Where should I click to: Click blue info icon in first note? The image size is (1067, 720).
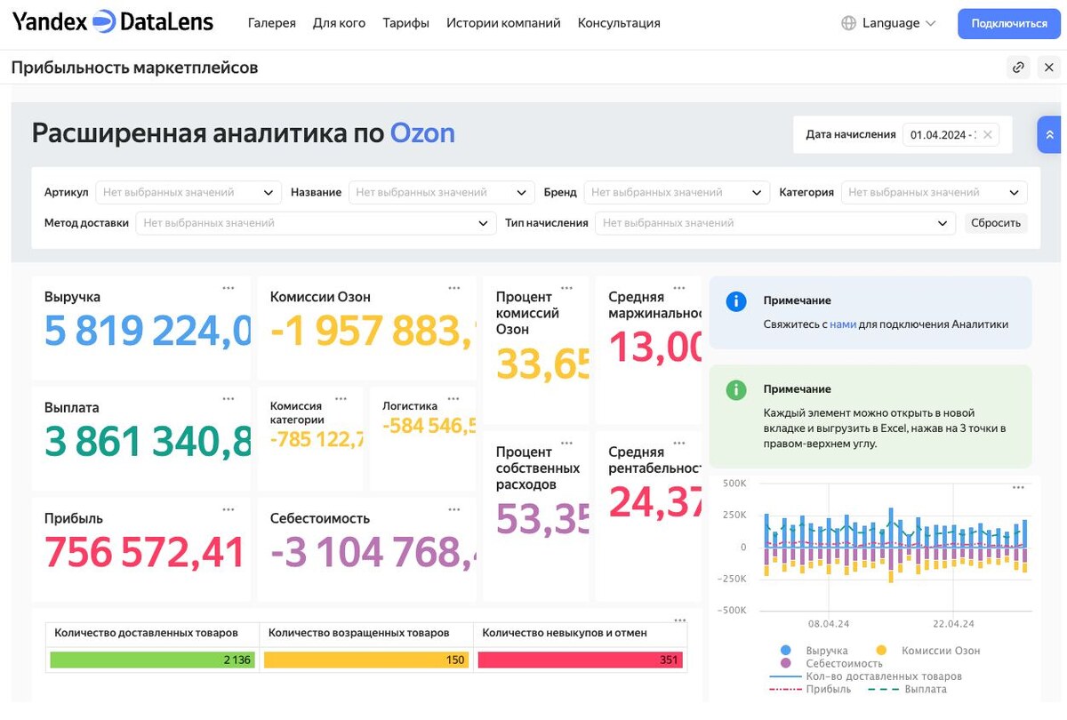[735, 301]
